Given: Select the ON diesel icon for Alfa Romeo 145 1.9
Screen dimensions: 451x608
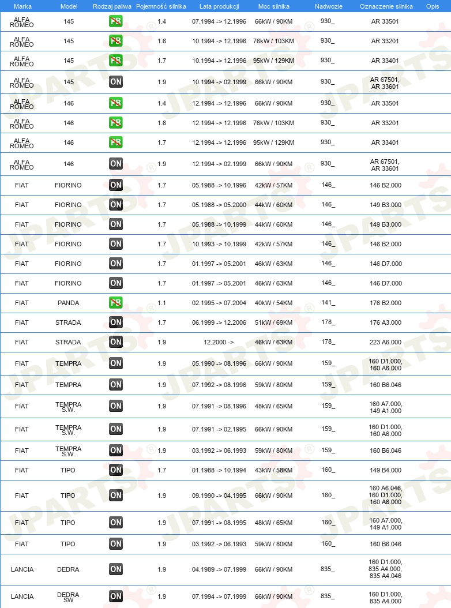Looking at the screenshot, I should pyautogui.click(x=115, y=82).
